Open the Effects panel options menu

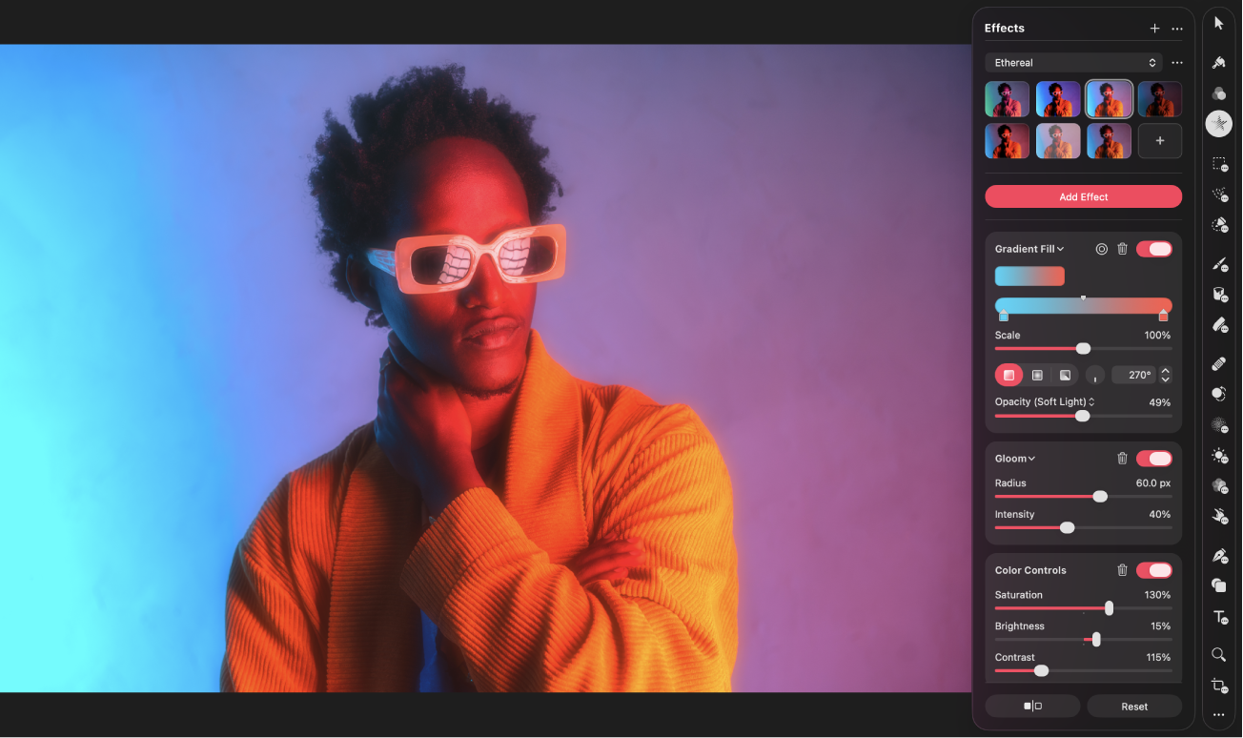(x=1177, y=28)
